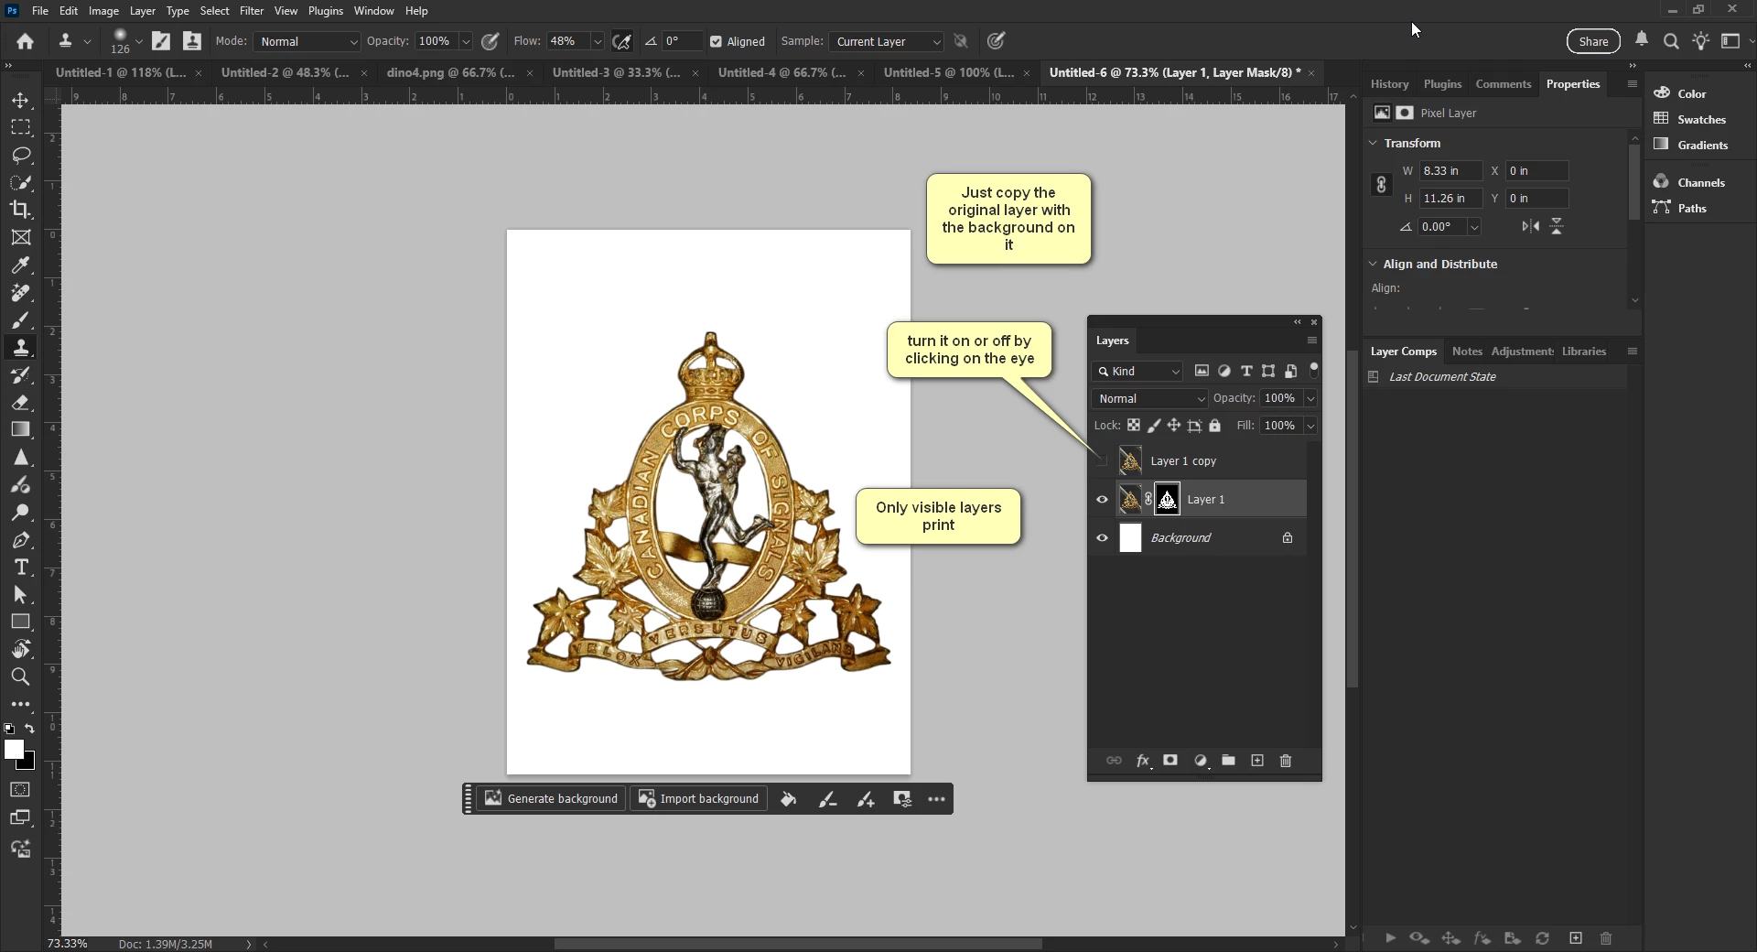
Task: Open the layer Kind filter dropdown
Action: coord(1137,371)
